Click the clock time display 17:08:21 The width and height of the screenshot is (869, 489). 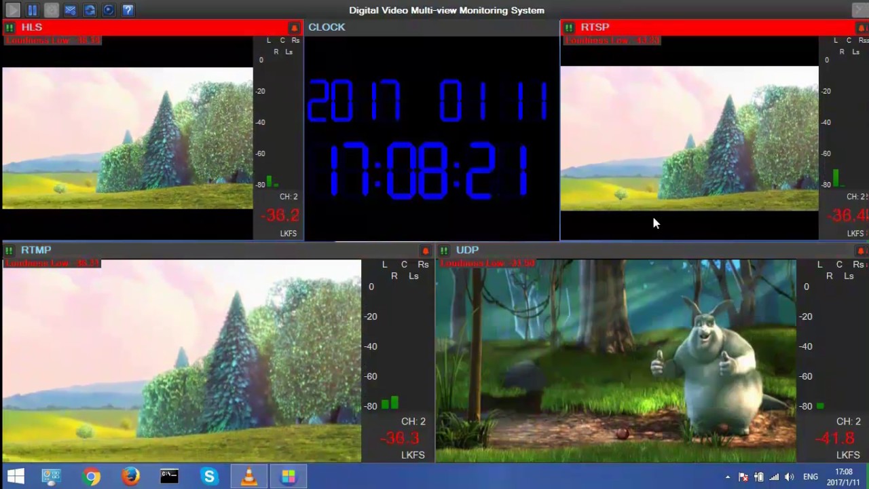coord(429,170)
